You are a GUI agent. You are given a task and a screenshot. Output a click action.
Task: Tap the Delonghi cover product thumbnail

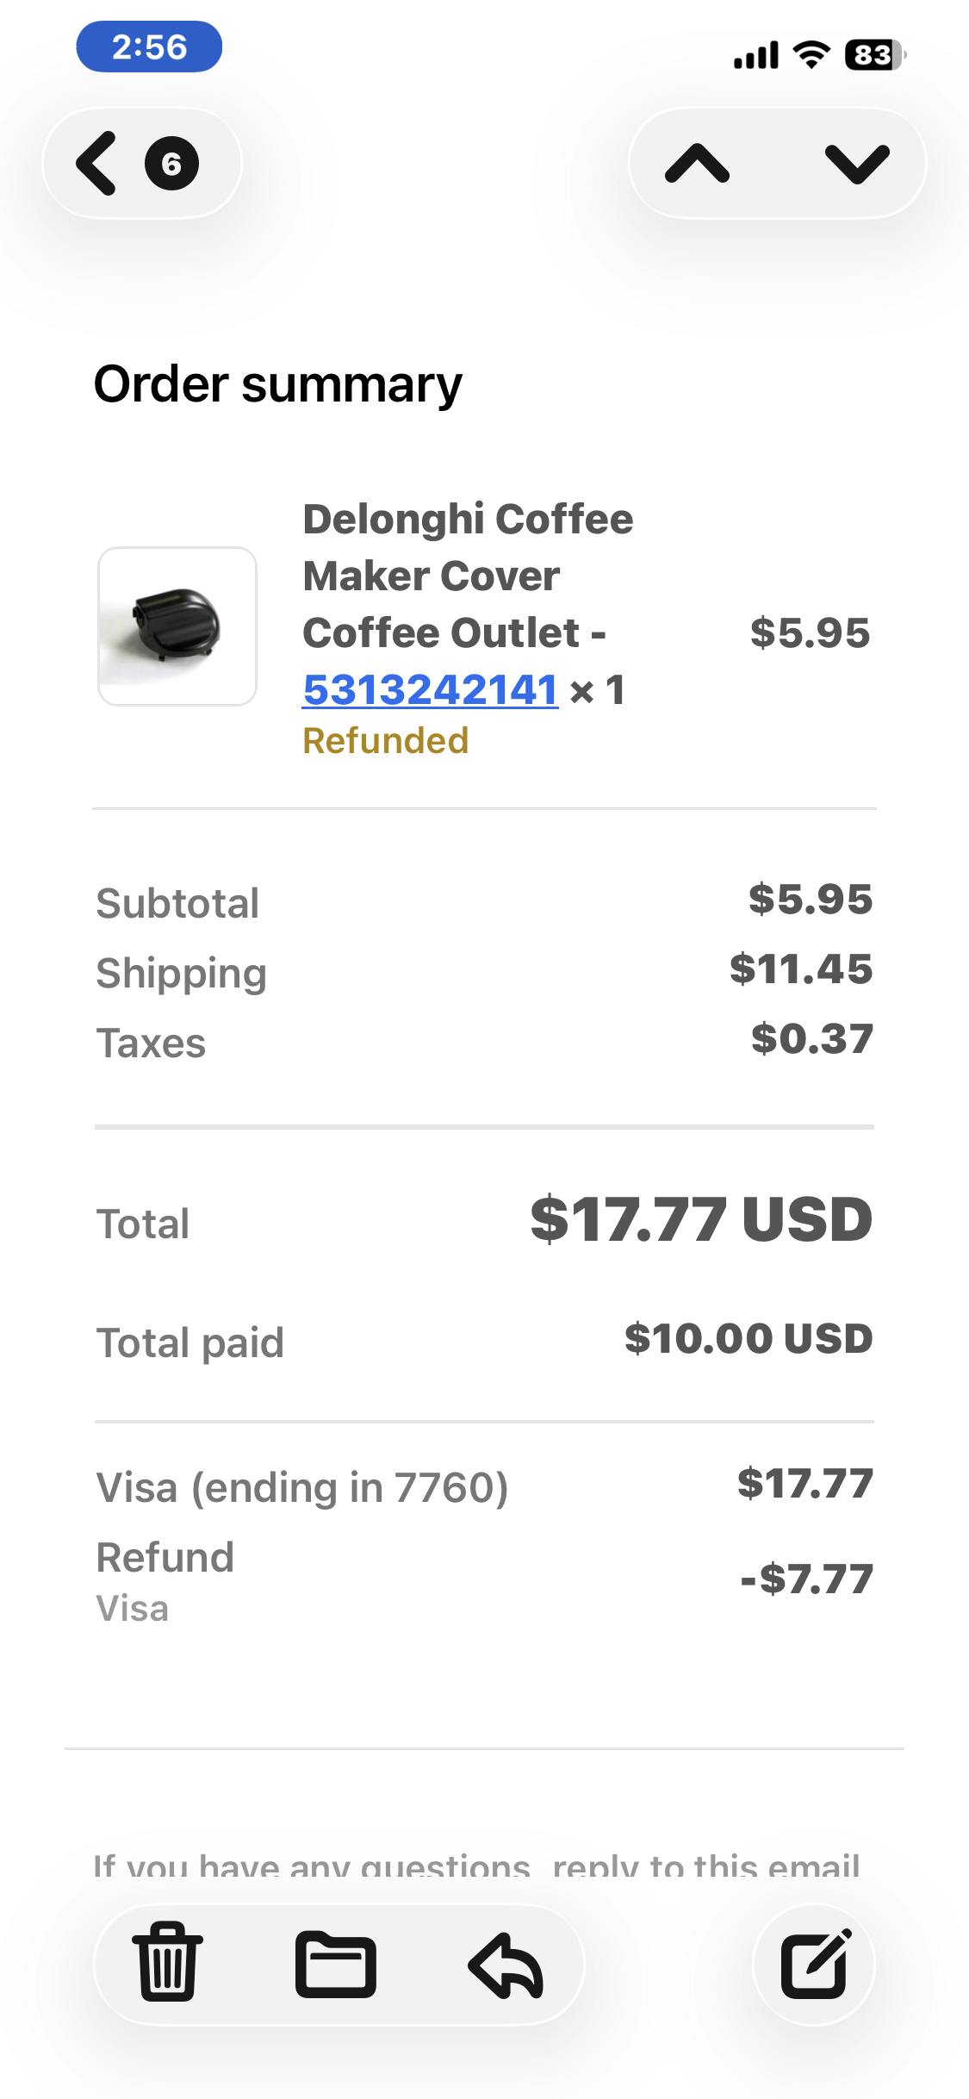[177, 626]
